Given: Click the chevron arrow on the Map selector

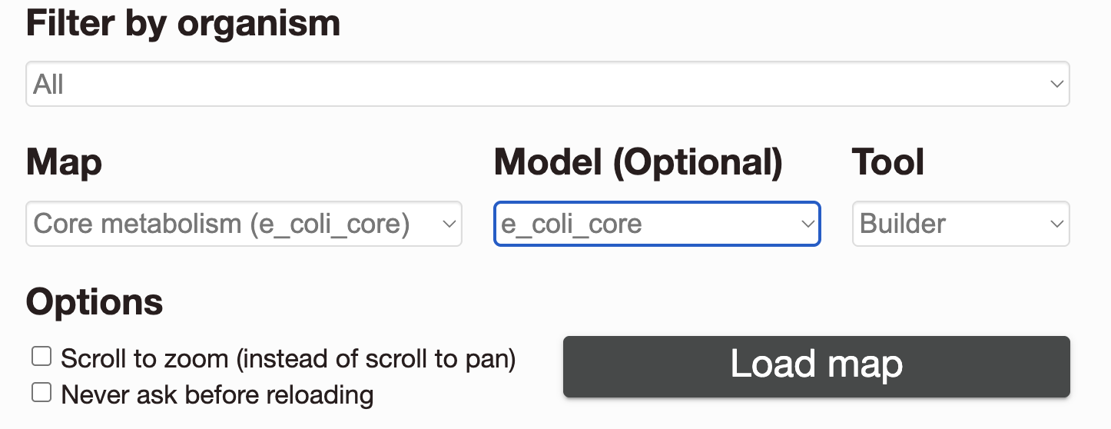Looking at the screenshot, I should coord(449,224).
